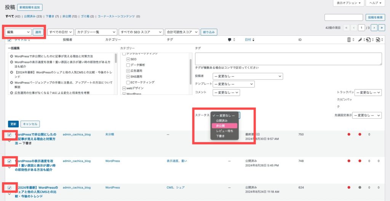The height and width of the screenshot is (201, 390).
Task: Open the トラックバック/ピンバック dropdown
Action: [368, 93]
